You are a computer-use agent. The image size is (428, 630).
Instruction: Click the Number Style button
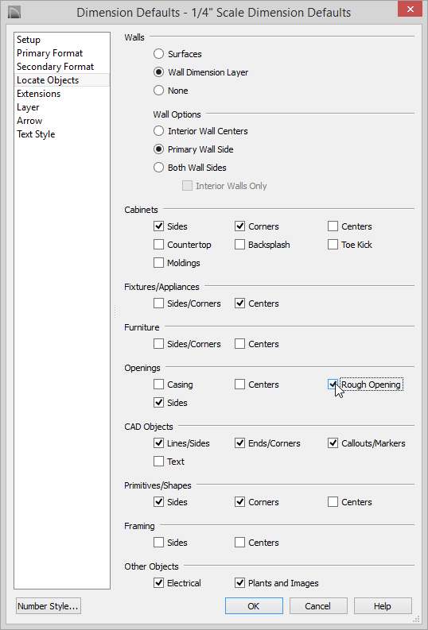coord(49,606)
